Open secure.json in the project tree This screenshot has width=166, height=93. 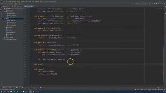[9, 34]
